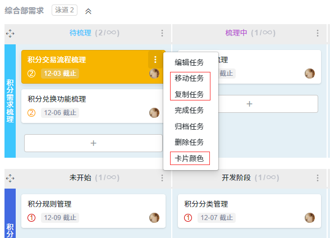Open the 未开始 column three-dot menu
The image size is (330, 238).
162,178
